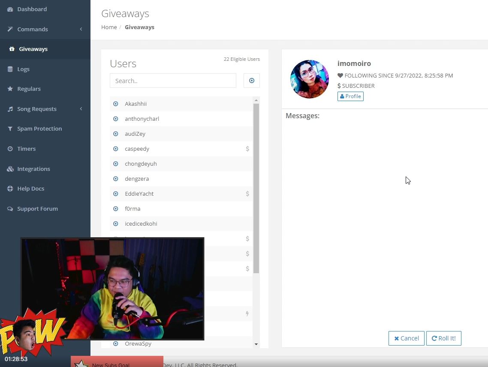Open imomoiro's Profile button
The image size is (488, 367).
(350, 96)
